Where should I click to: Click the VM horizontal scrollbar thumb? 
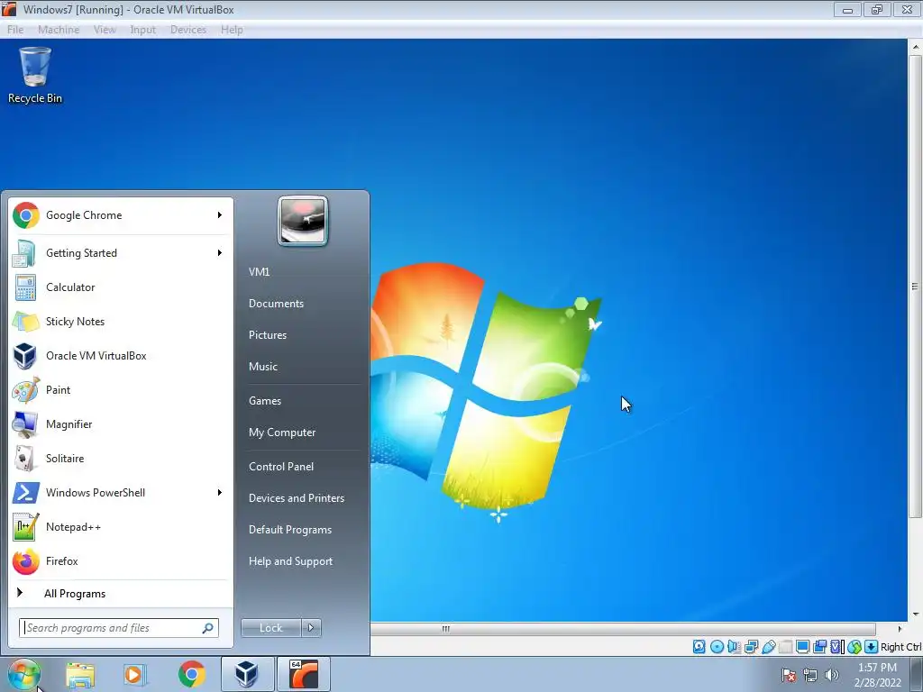click(623, 629)
